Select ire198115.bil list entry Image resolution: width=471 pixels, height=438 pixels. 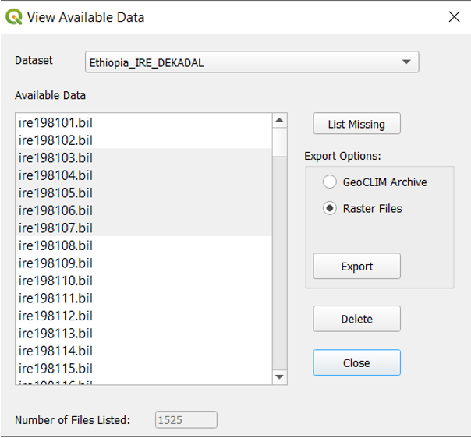tap(56, 368)
